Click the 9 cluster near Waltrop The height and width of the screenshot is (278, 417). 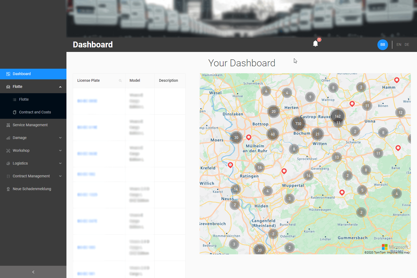click(x=310, y=97)
